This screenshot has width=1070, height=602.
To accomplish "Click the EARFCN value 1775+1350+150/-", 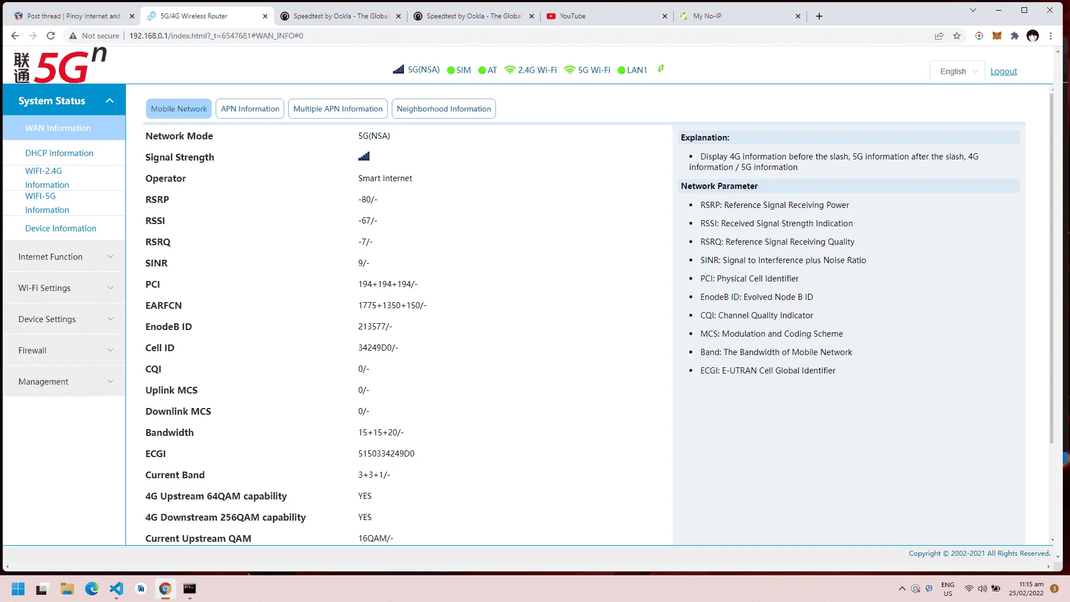I will point(392,305).
